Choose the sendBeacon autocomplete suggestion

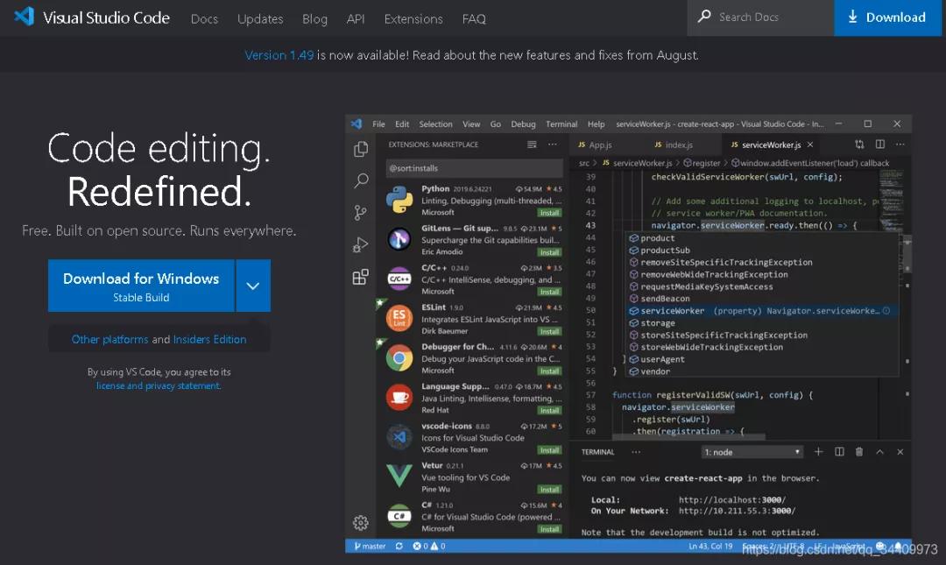click(x=763, y=299)
